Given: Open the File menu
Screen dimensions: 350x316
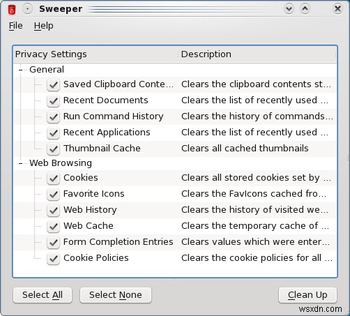Looking at the screenshot, I should pyautogui.click(x=16, y=26).
